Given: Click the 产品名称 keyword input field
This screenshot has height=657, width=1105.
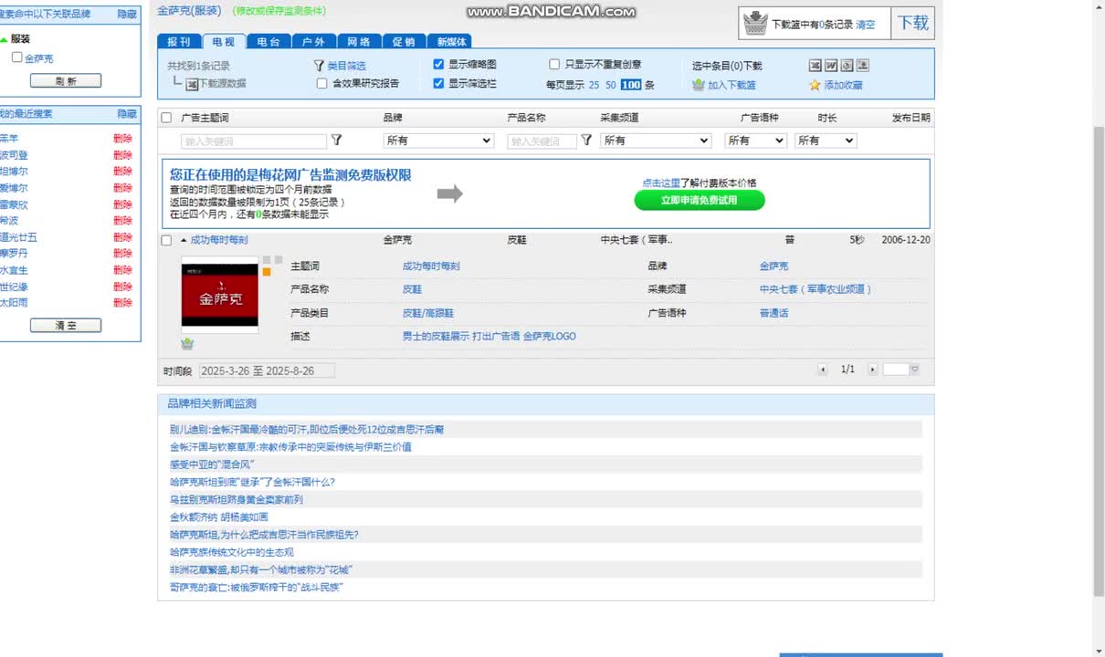Looking at the screenshot, I should pyautogui.click(x=542, y=141).
